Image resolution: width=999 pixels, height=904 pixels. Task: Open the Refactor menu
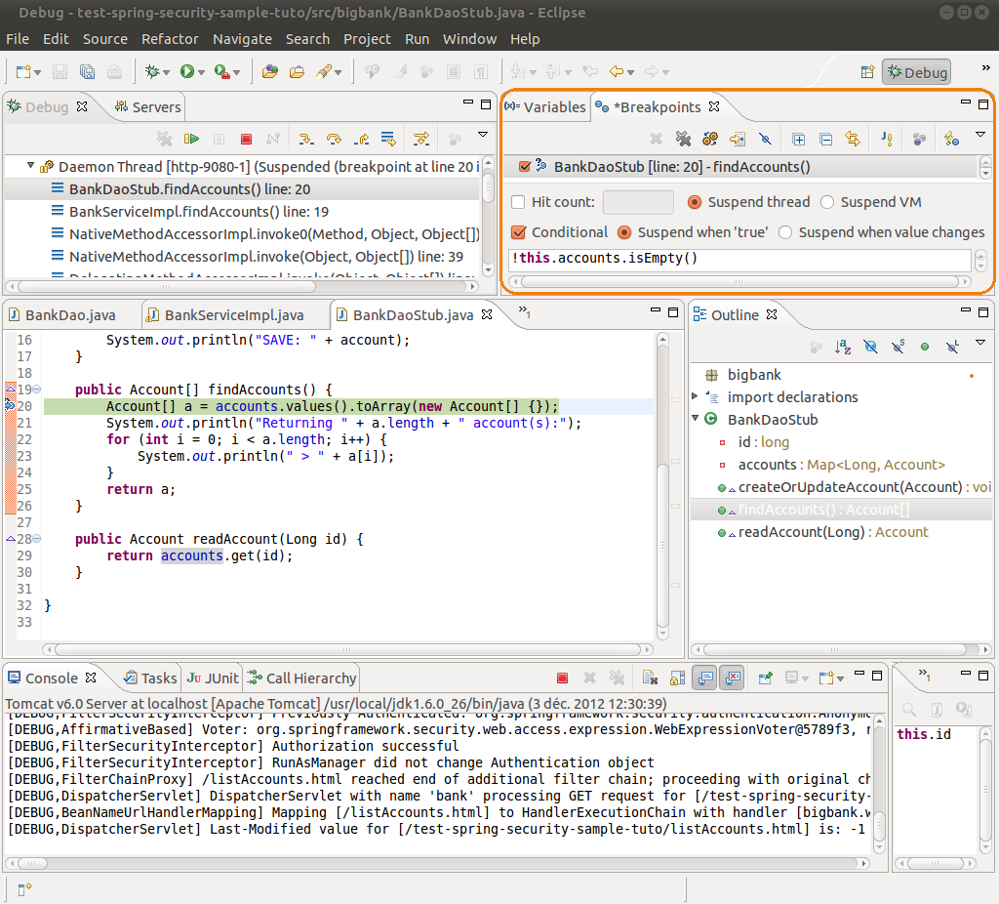tap(170, 39)
